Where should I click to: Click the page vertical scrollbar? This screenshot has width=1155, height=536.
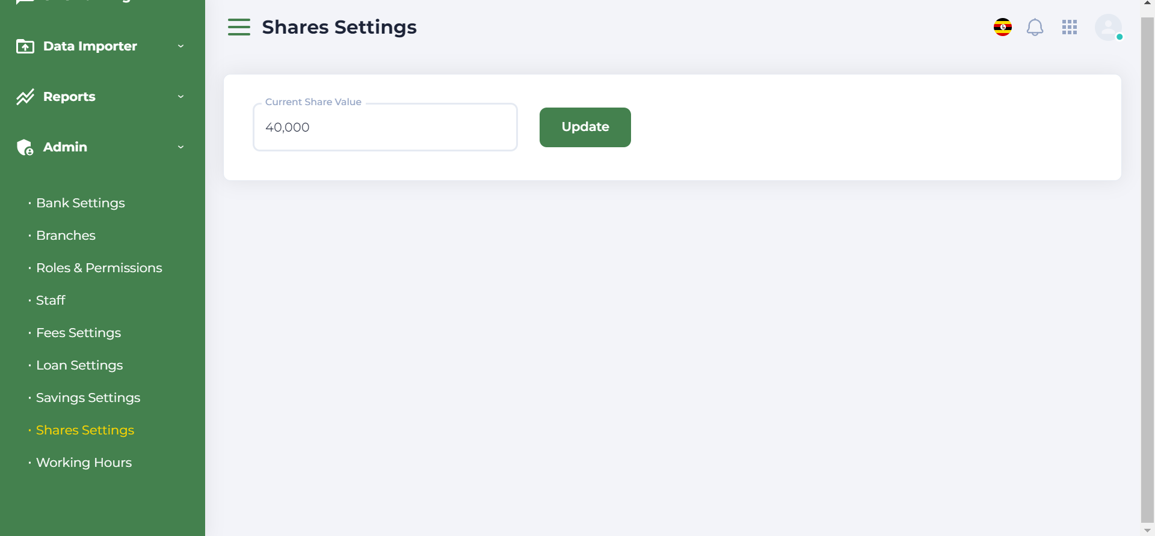coord(1147,270)
